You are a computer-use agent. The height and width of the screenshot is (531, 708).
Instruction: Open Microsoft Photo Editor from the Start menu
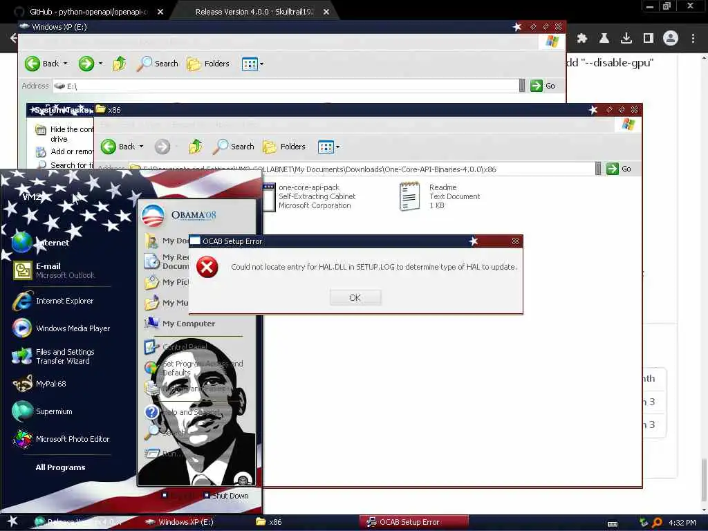coord(61,439)
